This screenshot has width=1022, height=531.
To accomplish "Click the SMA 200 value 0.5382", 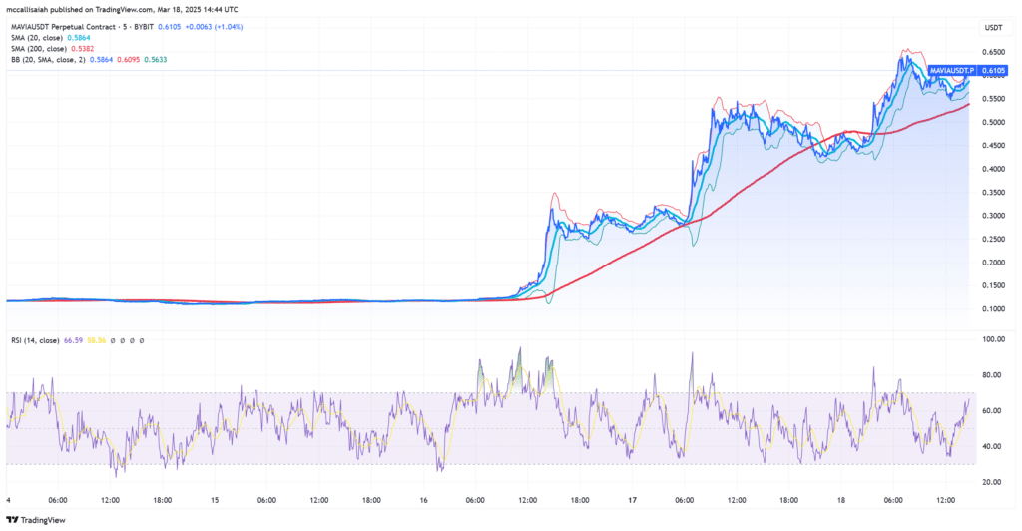I will pyautogui.click(x=83, y=49).
